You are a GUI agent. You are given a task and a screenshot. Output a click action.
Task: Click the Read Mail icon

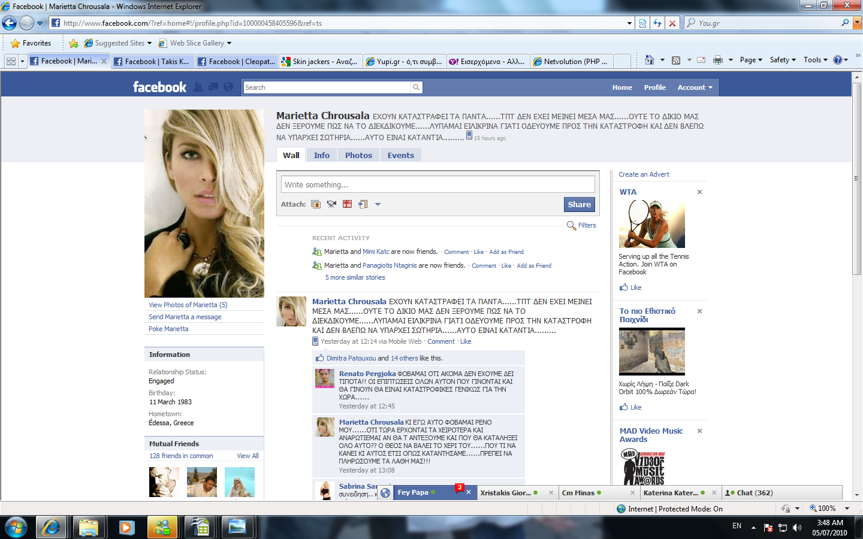pos(701,60)
